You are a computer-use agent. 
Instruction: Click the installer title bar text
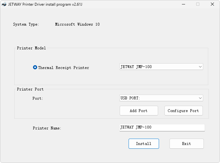pos(45,4)
